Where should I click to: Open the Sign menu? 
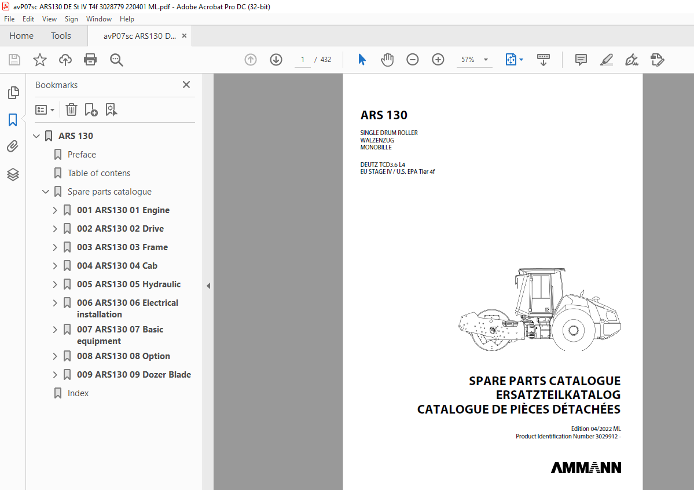tap(71, 19)
